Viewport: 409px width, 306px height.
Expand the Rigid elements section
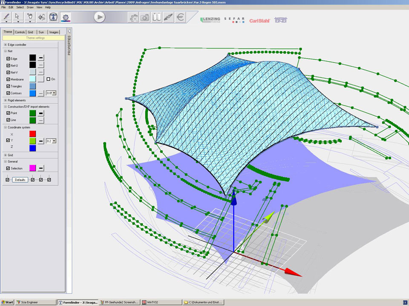tap(5, 100)
